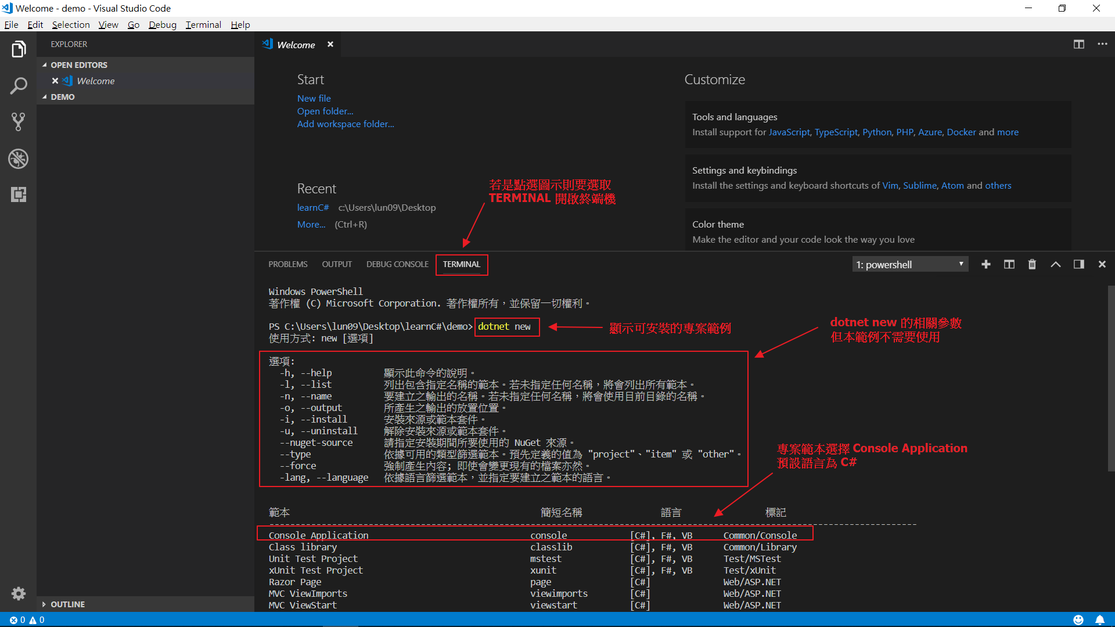Open the Extensions view

(19, 194)
